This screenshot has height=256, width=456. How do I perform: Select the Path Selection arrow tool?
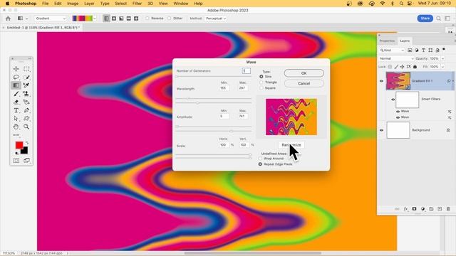(x=16, y=119)
